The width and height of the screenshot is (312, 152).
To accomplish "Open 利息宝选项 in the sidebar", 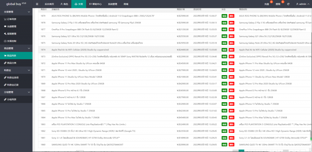I will 16,78.
